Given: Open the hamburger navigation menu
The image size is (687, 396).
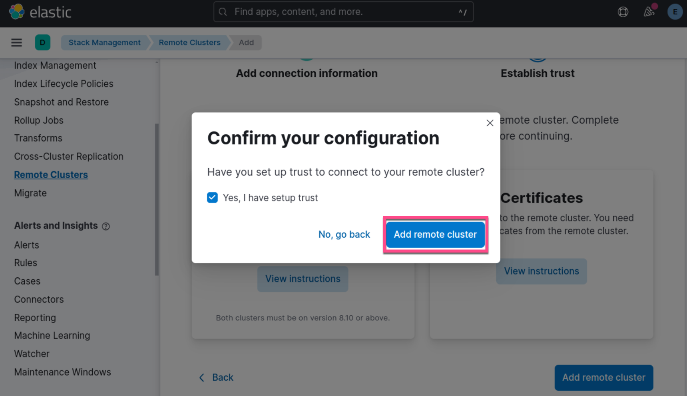Looking at the screenshot, I should [16, 42].
